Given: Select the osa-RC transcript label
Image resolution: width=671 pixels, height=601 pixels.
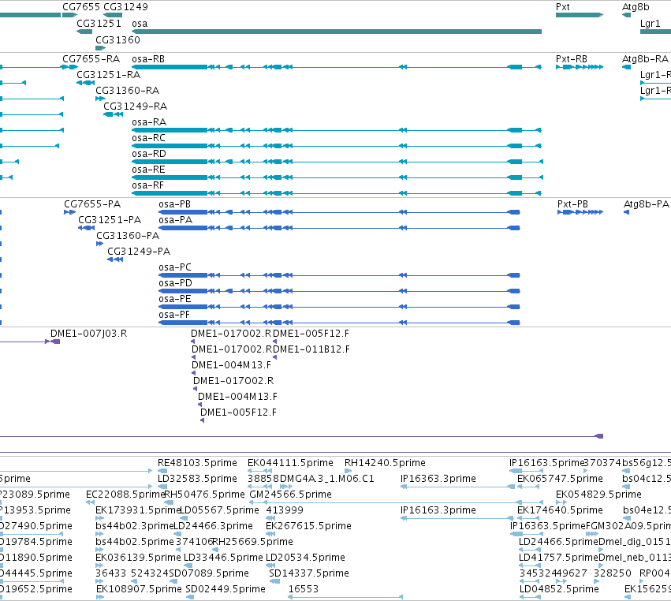Looking at the screenshot, I should pos(148,138).
